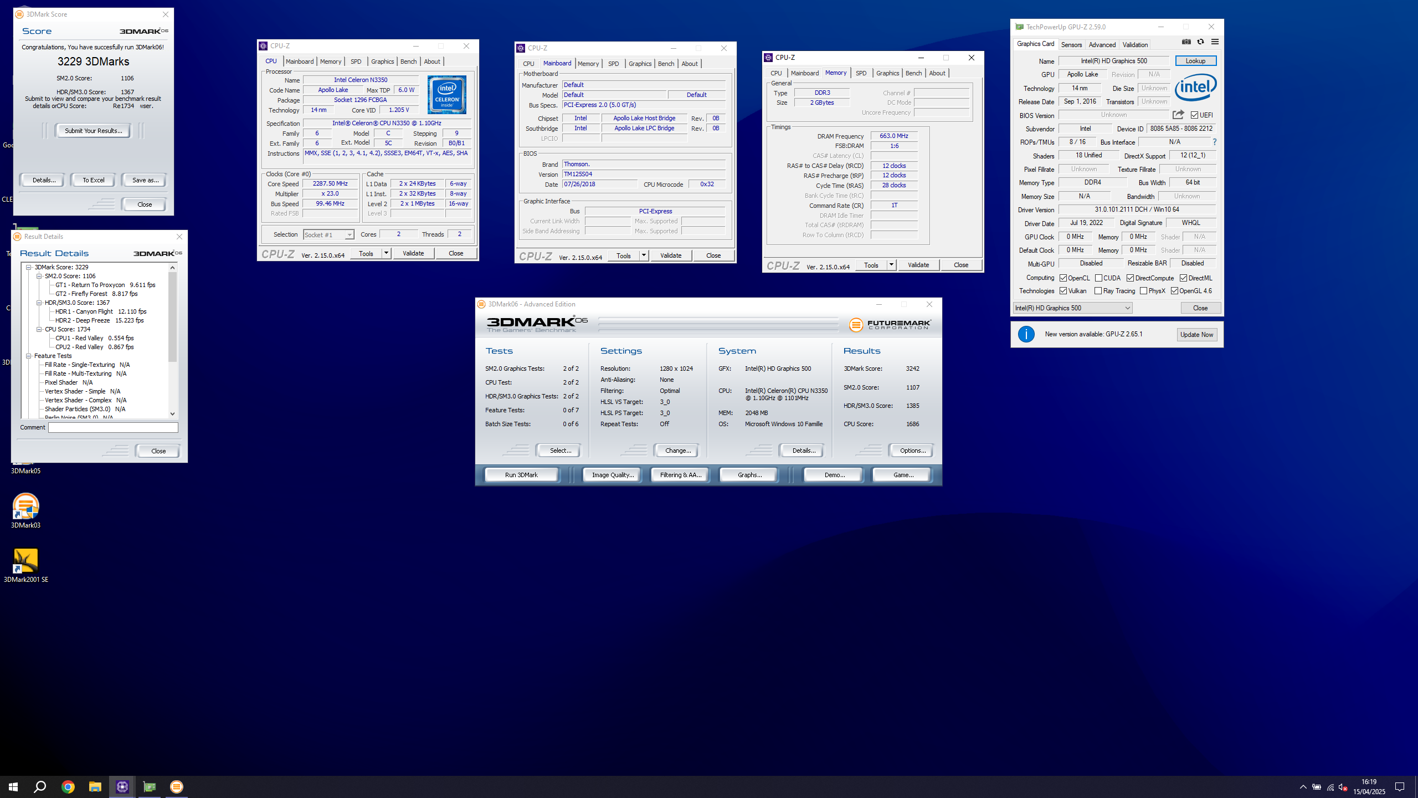
Task: Open taskbar Search icon
Action: (40, 786)
